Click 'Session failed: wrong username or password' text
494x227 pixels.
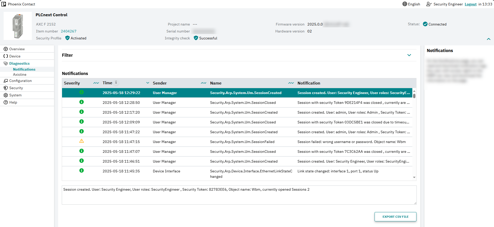[352, 142]
